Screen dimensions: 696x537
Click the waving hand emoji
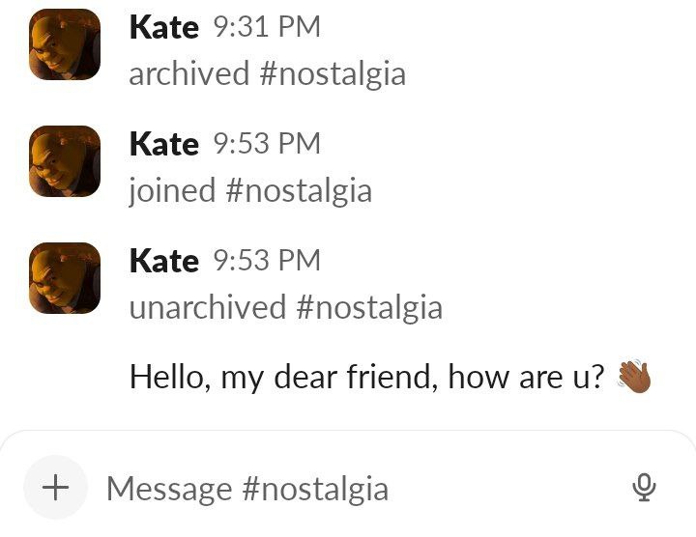pos(634,376)
